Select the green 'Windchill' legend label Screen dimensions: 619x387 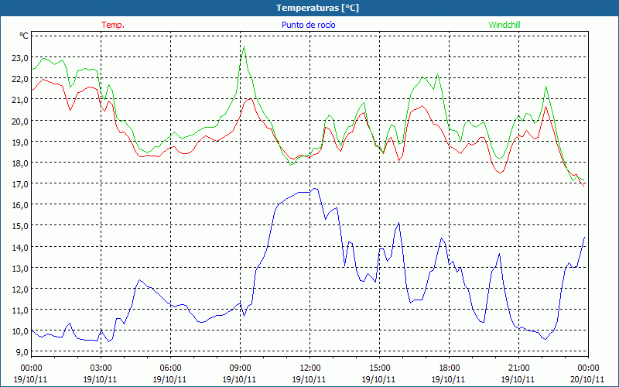(x=504, y=25)
